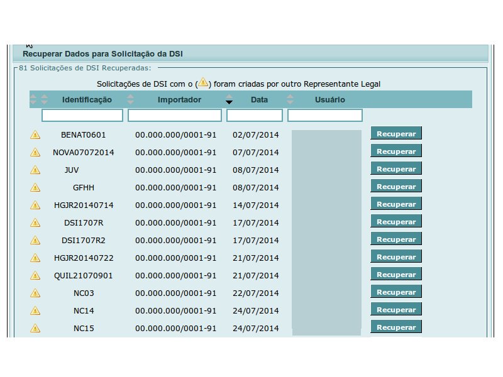503x377 pixels.
Task: Click date 07/07/2014
Action: (x=256, y=153)
